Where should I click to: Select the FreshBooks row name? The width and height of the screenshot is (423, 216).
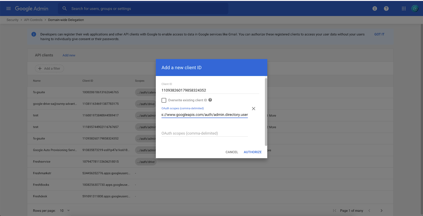tap(41, 185)
